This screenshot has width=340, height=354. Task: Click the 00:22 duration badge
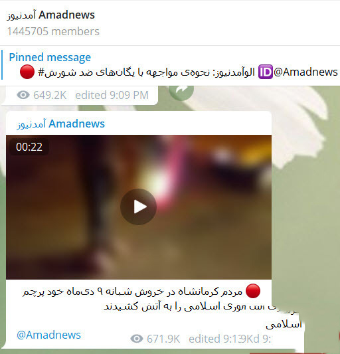(x=29, y=147)
